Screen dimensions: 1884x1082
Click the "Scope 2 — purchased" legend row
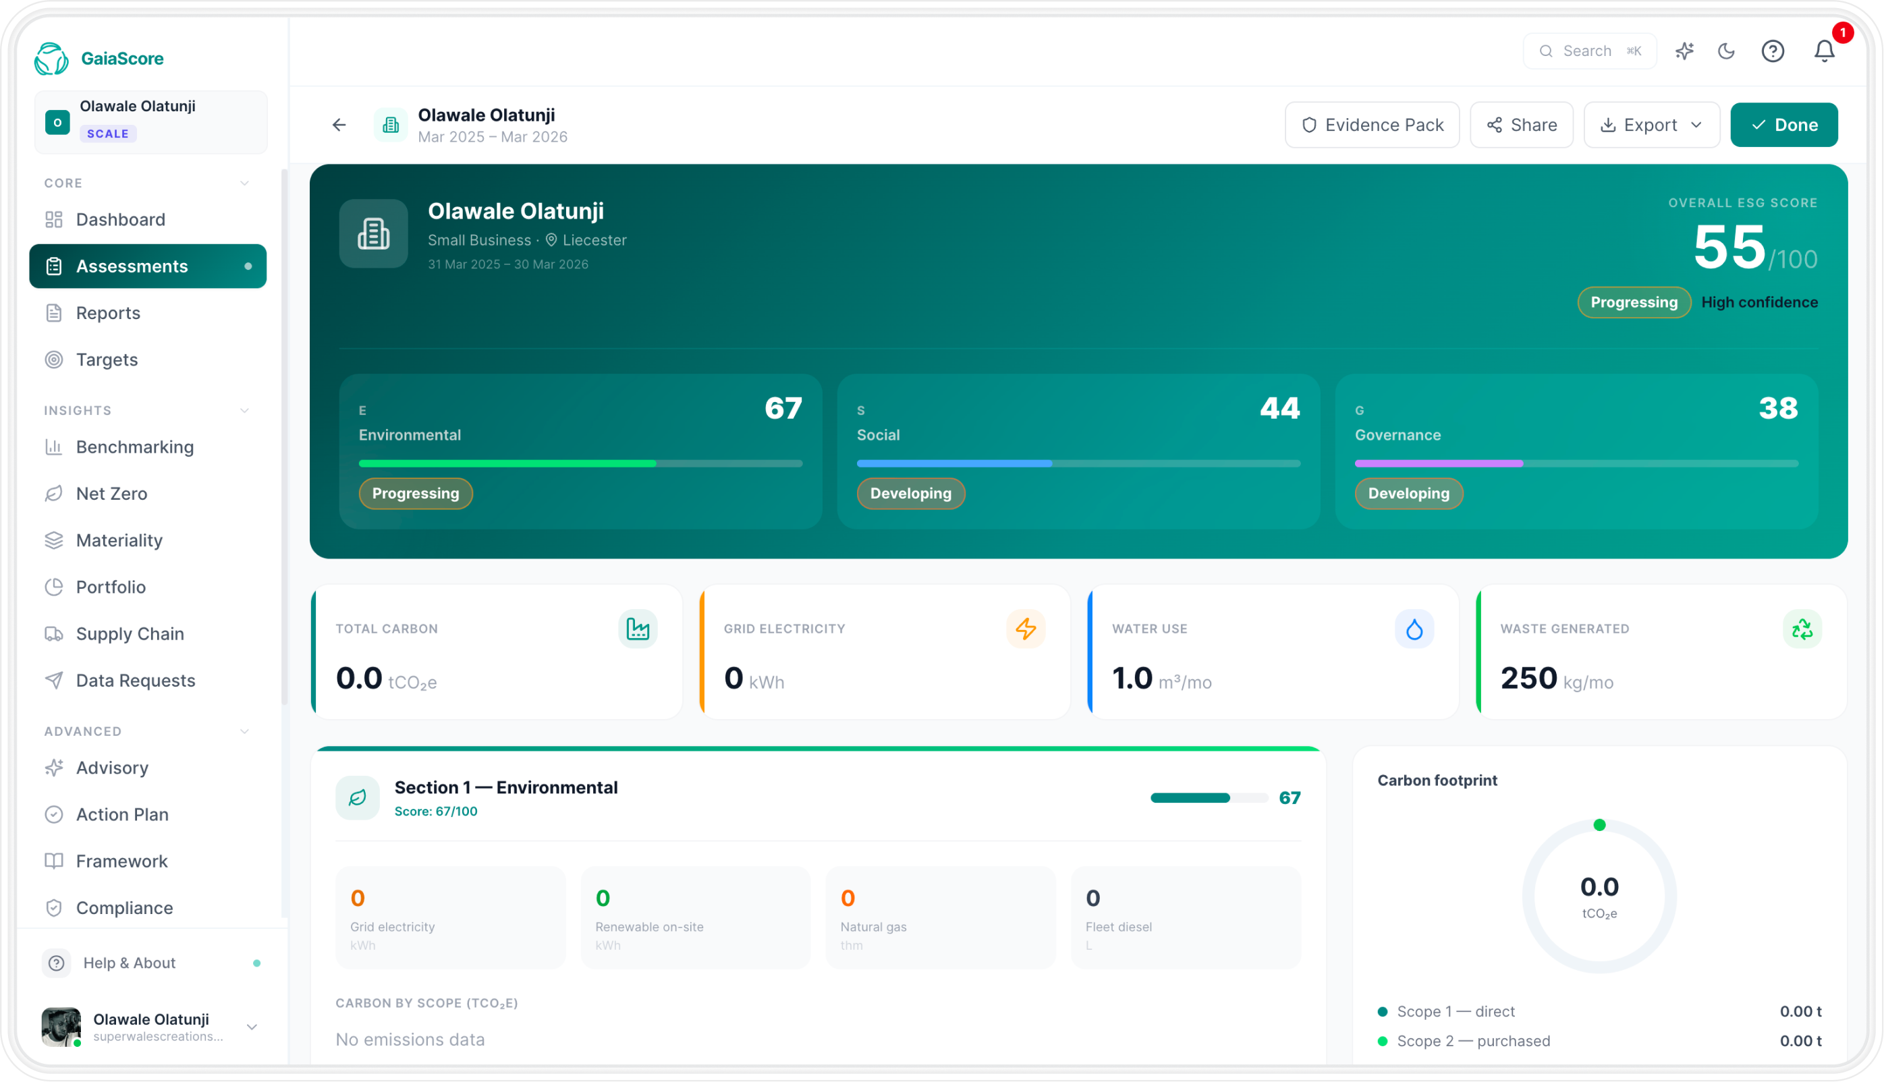pos(1599,1041)
